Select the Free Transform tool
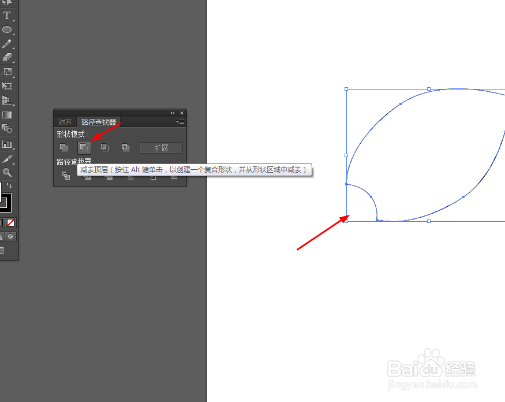Viewport: 505px width, 402px height. [7, 85]
